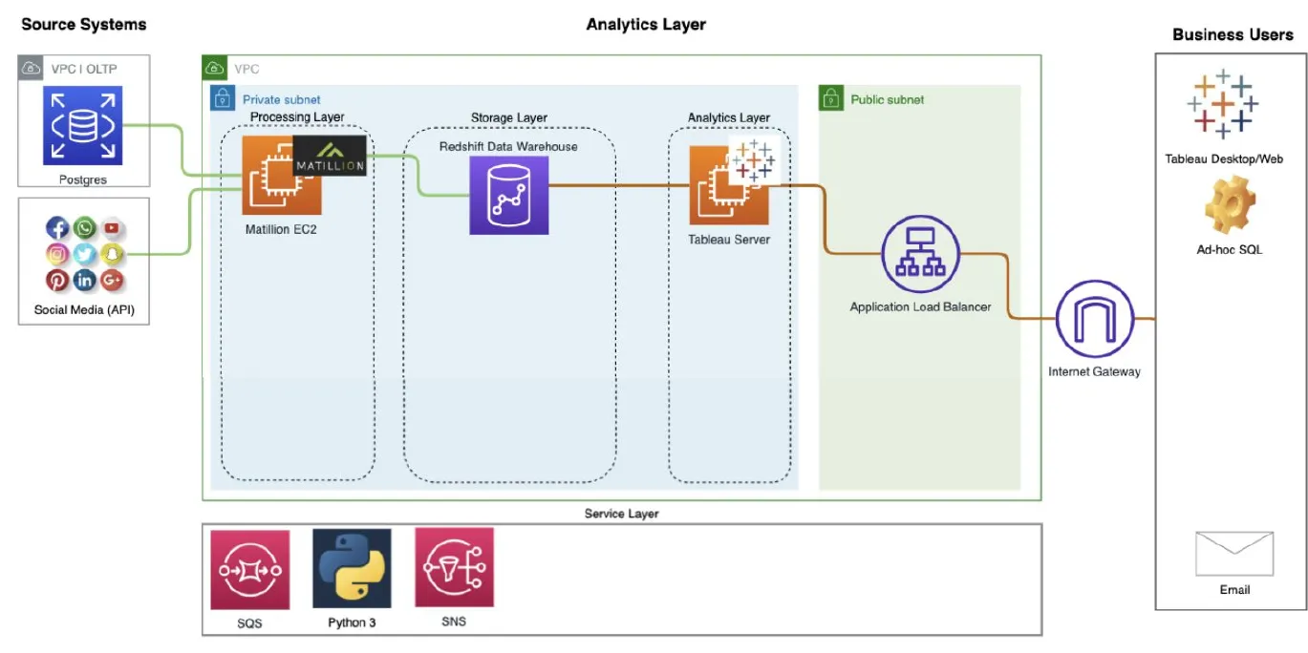Click the 'Matillion EC2' caption
The height and width of the screenshot is (653, 1308).
[281, 229]
